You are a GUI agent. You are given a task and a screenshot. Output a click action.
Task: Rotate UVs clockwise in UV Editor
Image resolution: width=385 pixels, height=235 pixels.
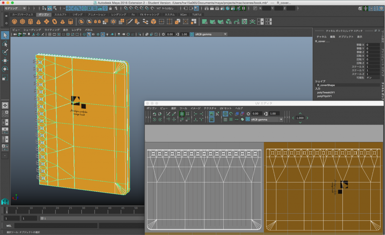click(160, 120)
